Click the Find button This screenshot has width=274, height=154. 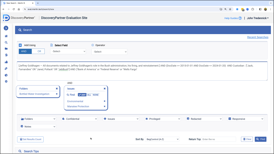pos(260,139)
